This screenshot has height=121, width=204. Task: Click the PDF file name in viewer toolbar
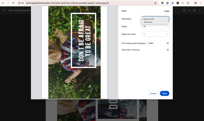20,10
